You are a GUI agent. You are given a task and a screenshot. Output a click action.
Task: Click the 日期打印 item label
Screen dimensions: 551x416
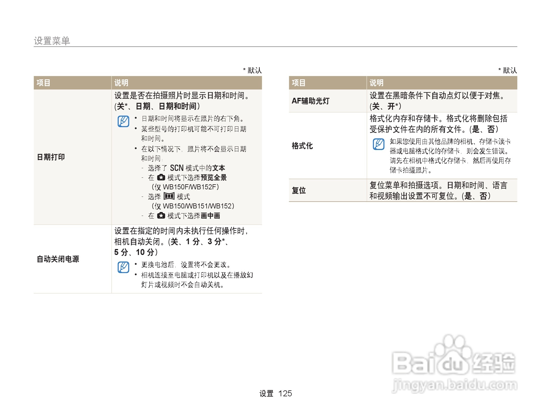coord(51,157)
